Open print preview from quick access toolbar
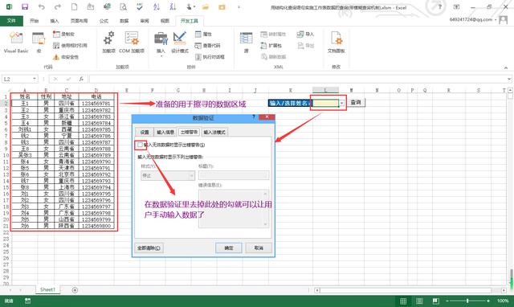Image resolution: width=514 pixels, height=307 pixels. tap(123, 7)
